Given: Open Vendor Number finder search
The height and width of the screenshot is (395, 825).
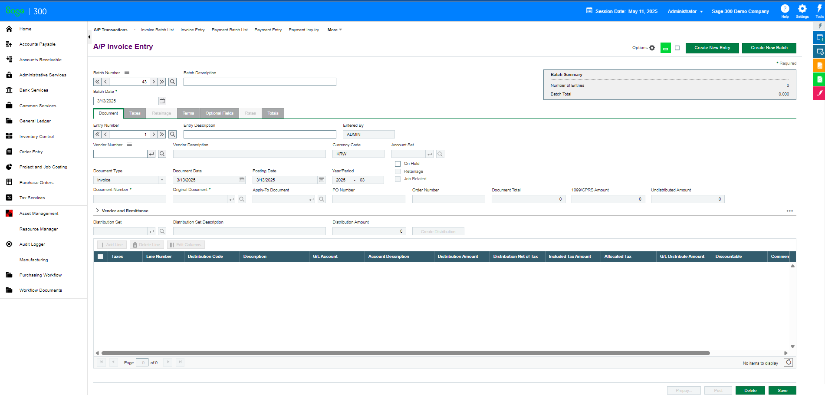Looking at the screenshot, I should [x=162, y=154].
